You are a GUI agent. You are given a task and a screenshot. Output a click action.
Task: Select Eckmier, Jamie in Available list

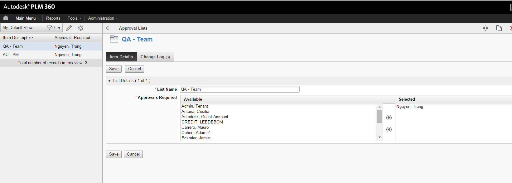point(196,138)
